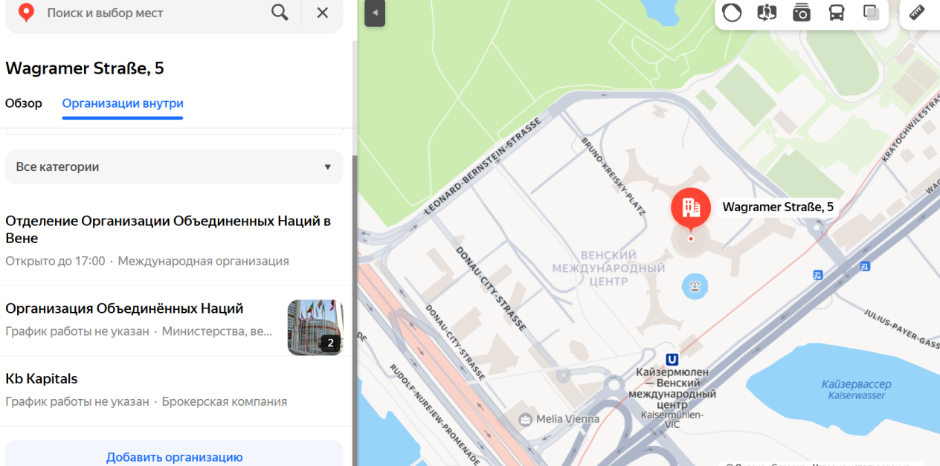This screenshot has height=466, width=940.
Task: Click the UN flags photo thumbnail
Action: pos(315,327)
